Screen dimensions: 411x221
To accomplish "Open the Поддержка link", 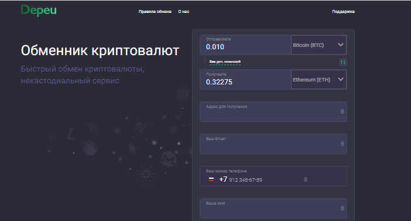I will coord(343,12).
